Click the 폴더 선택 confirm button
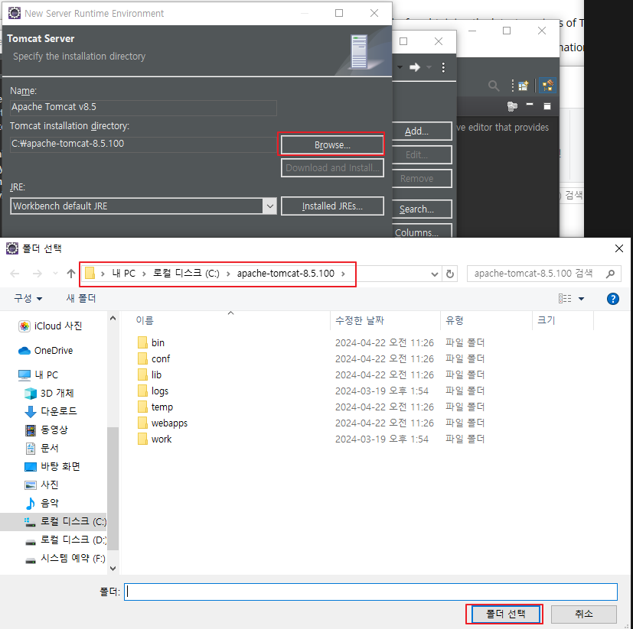Screen dimensions: 633x629 coord(505,614)
